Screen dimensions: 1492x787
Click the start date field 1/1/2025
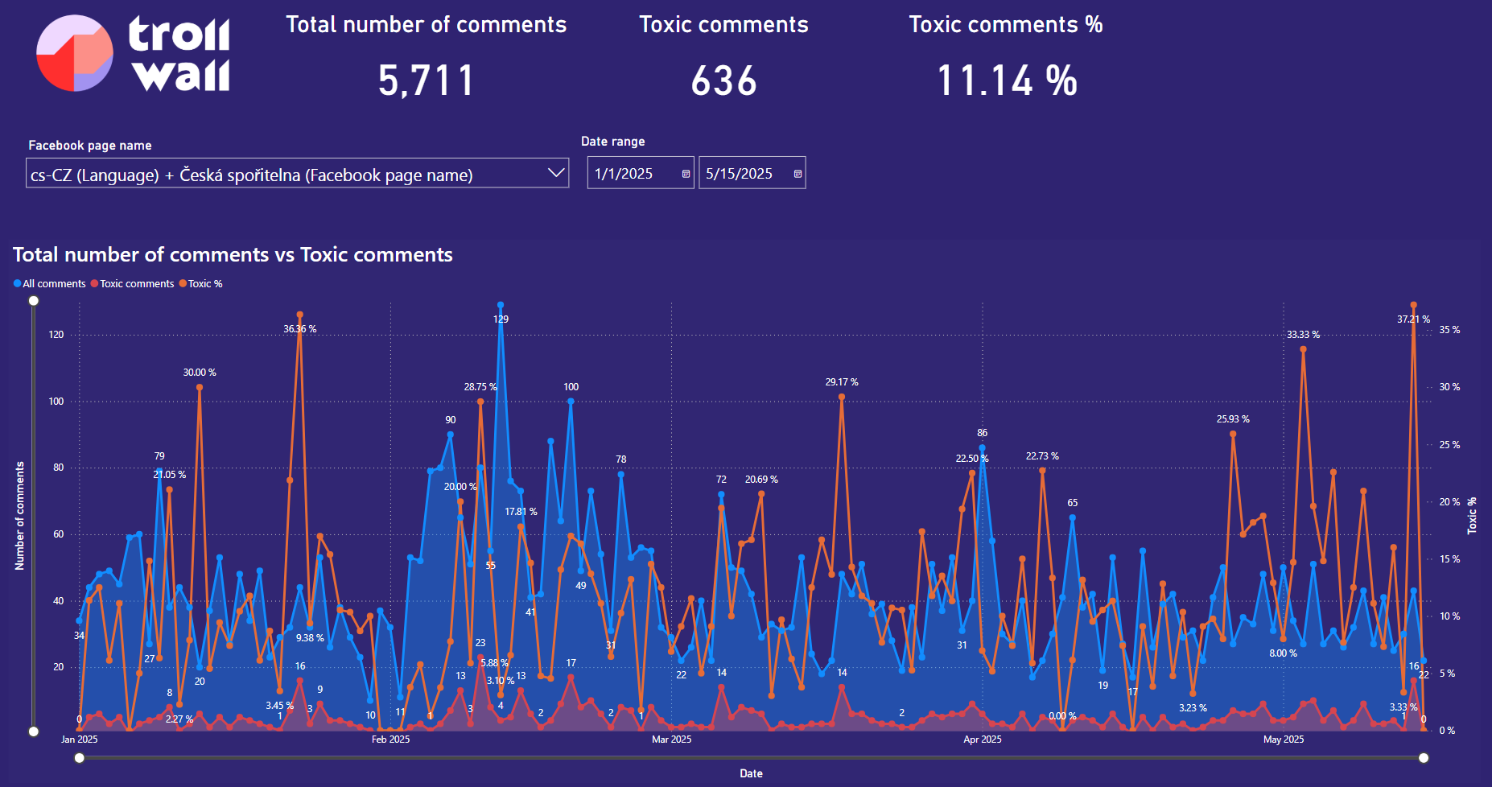coord(632,174)
